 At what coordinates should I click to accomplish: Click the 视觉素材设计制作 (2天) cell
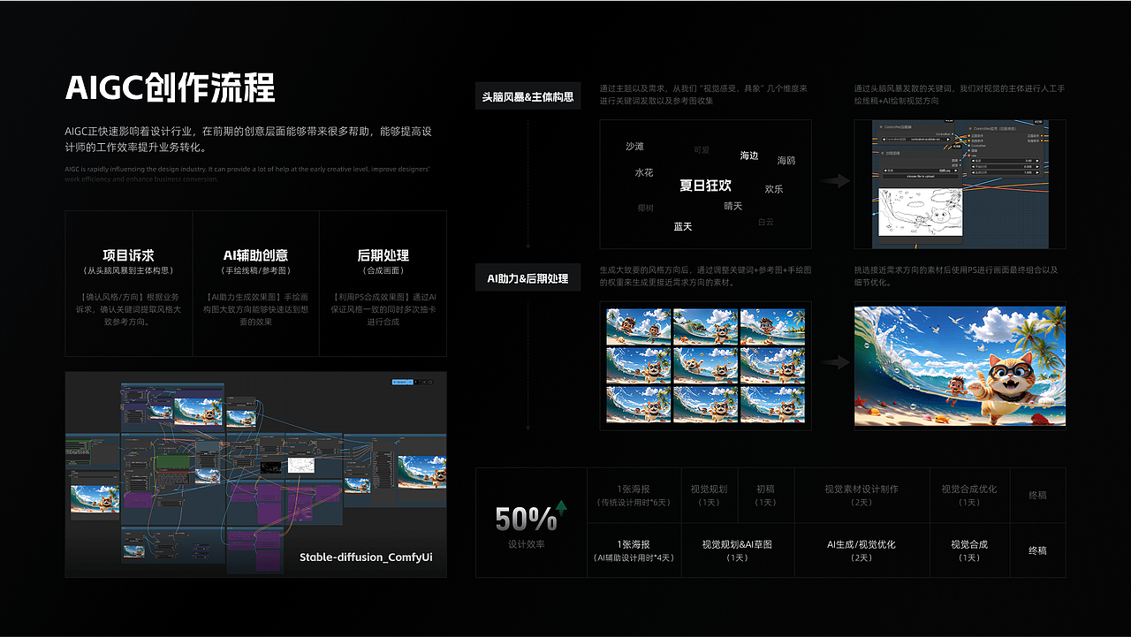(862, 496)
